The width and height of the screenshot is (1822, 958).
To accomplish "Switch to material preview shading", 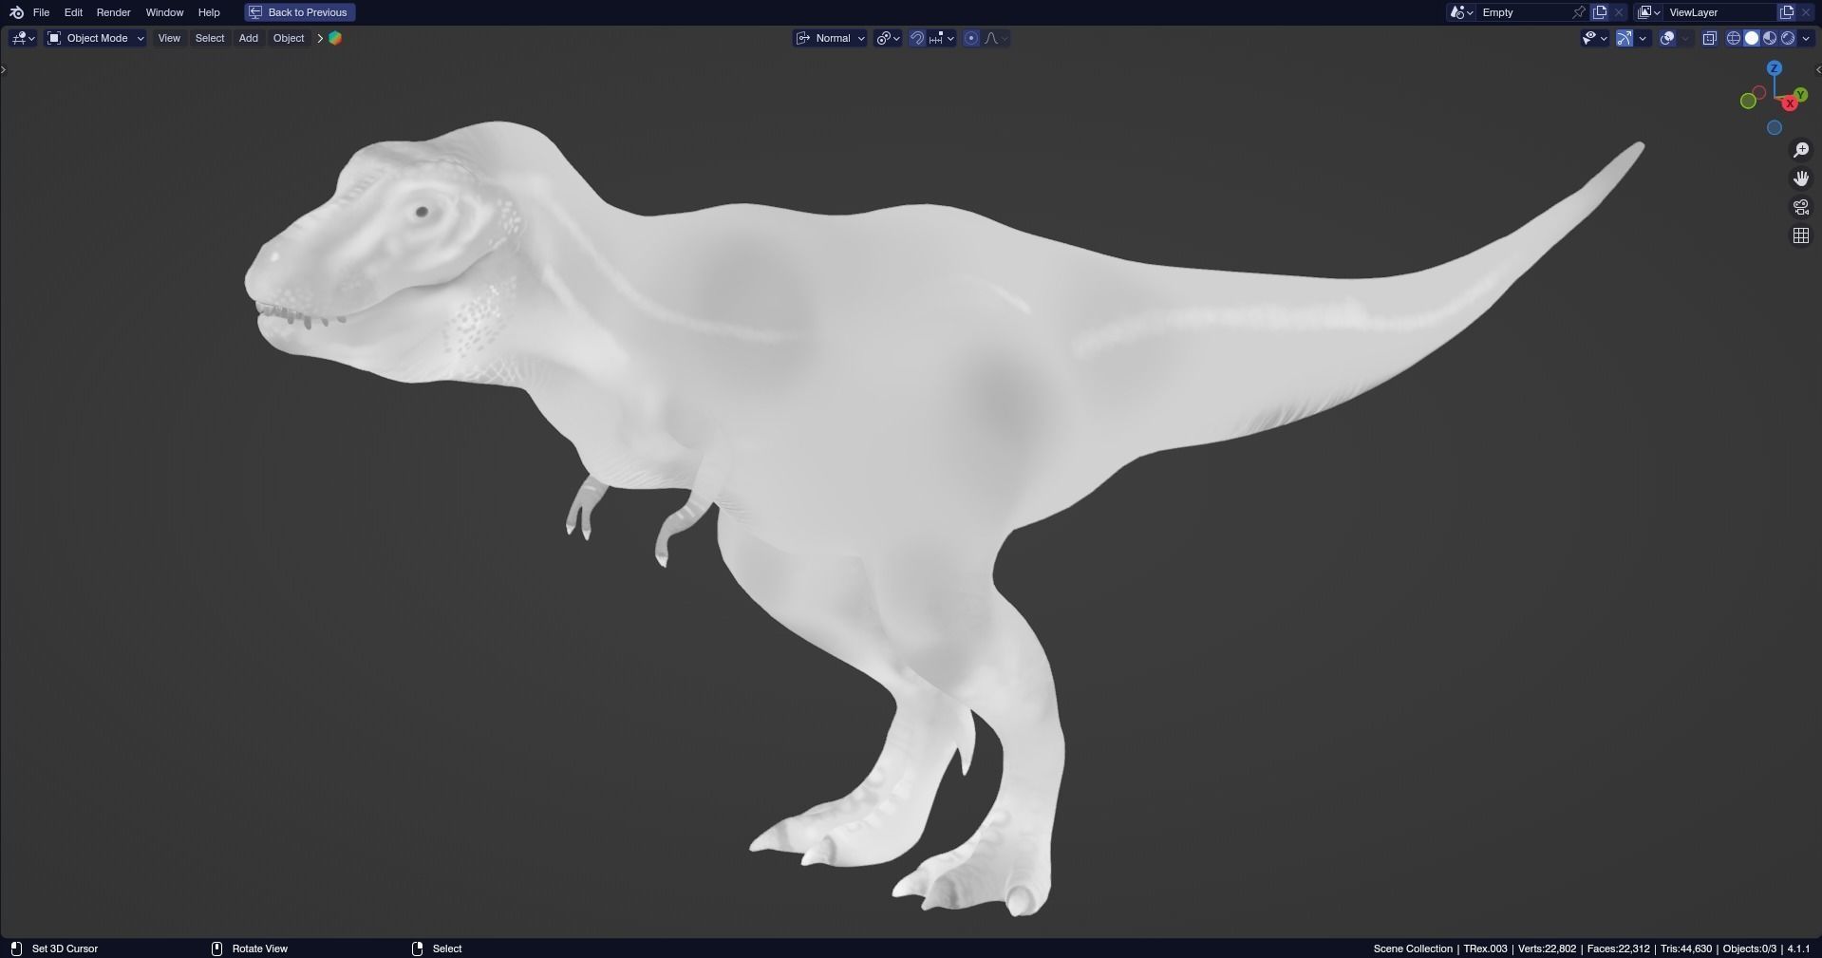I will [x=1770, y=38].
